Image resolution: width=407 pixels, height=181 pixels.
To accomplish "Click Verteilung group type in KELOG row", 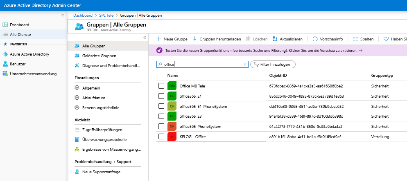I will 380,136.
